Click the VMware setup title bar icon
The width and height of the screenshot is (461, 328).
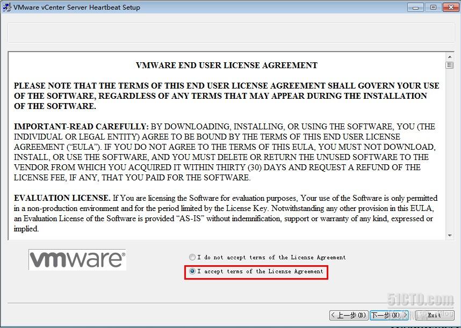coord(6,7)
